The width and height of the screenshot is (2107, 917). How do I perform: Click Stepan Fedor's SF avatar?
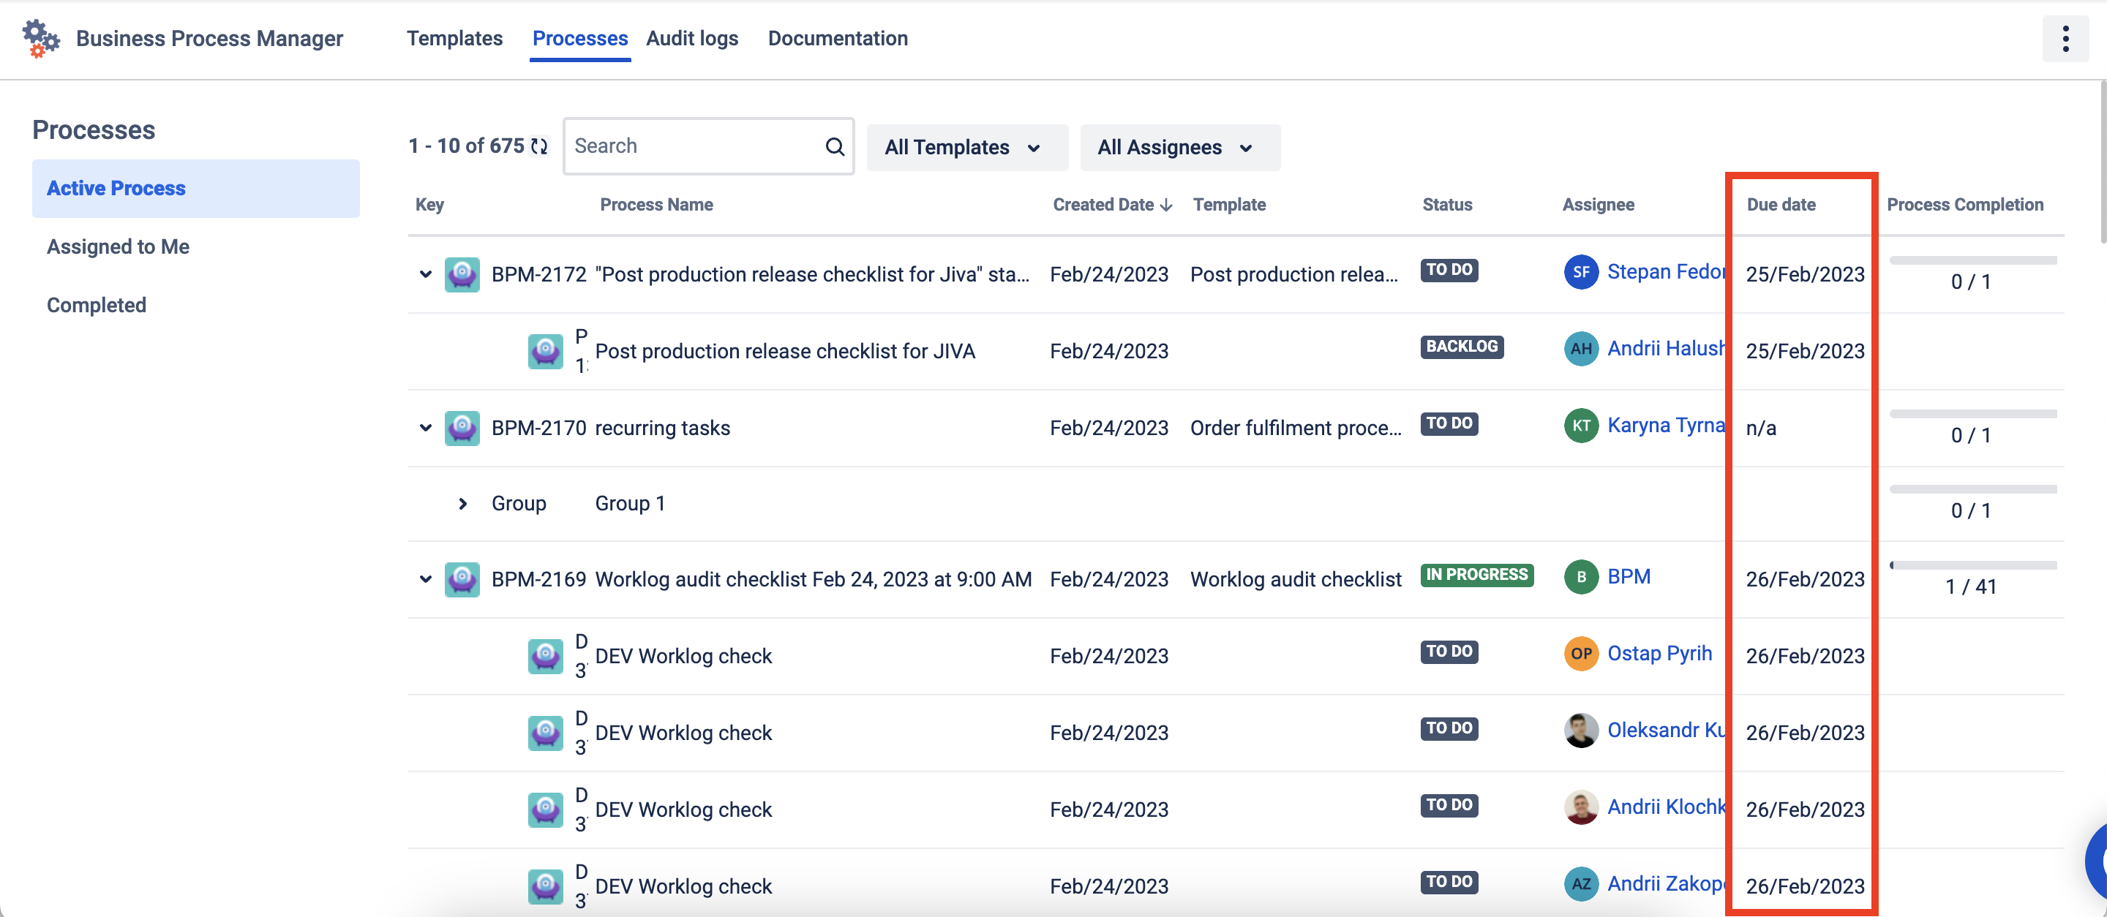pyautogui.click(x=1580, y=272)
